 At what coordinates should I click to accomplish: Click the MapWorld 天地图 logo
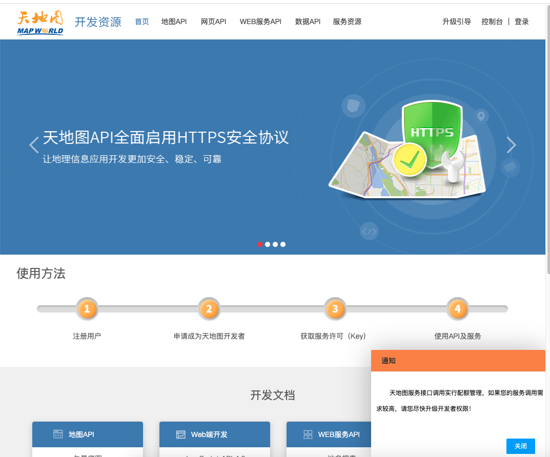click(x=40, y=23)
